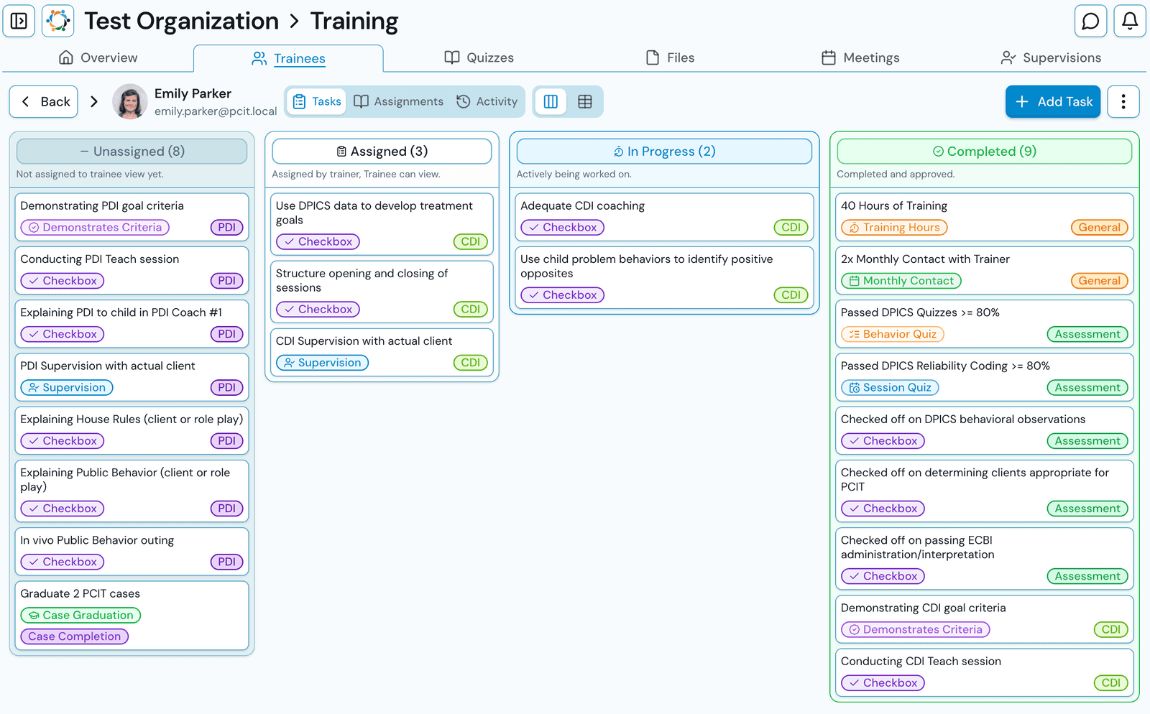The image size is (1150, 714).
Task: Go back to trainee list
Action: coord(44,101)
